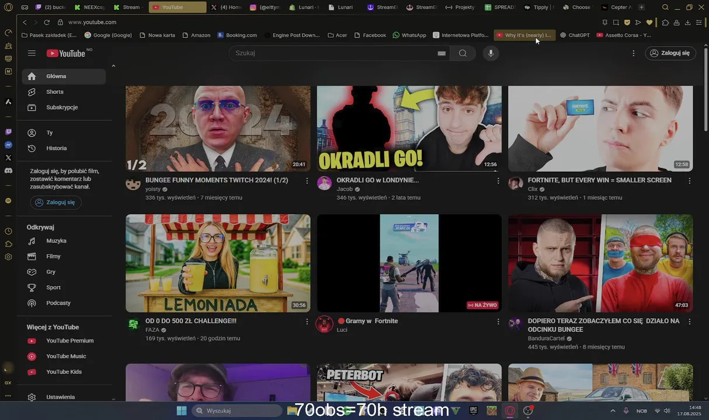709x420 pixels.
Task: Open X in the Opera sidebar
Action: coord(8,157)
